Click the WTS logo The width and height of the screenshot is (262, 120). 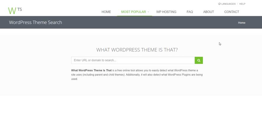15,11
